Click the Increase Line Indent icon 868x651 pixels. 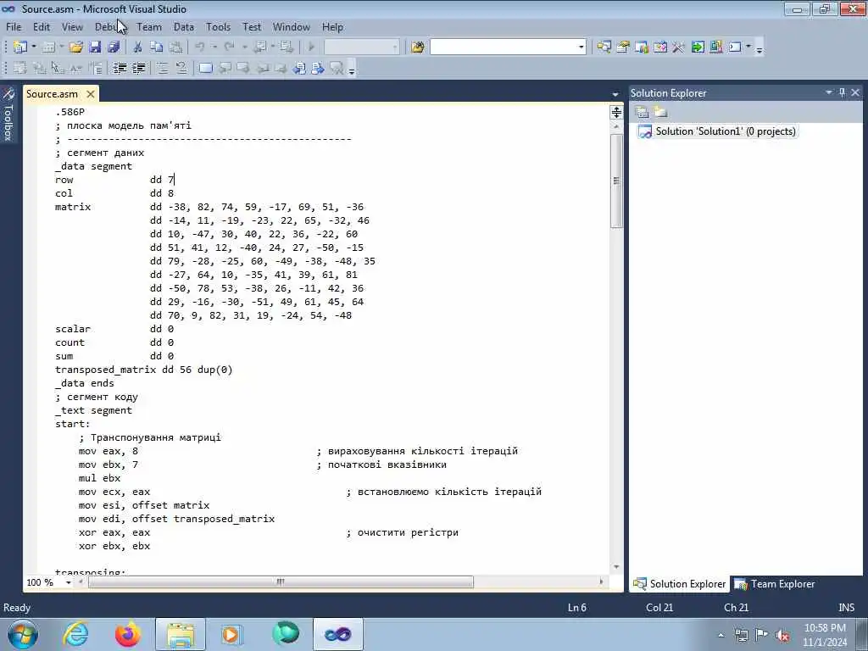(x=138, y=68)
